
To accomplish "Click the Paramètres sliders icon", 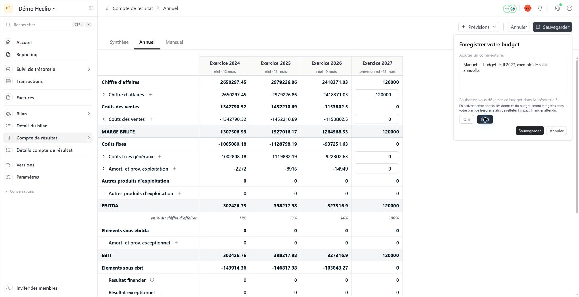I will pyautogui.click(x=8, y=177).
